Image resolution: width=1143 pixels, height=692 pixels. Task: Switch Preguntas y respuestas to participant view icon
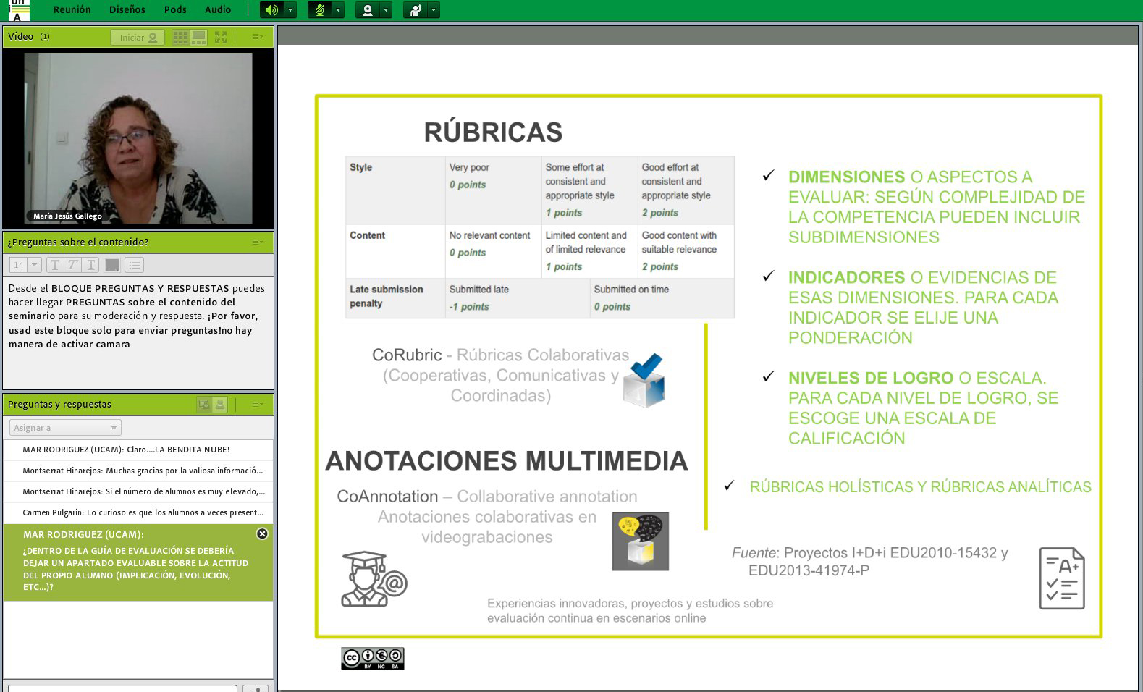(x=220, y=405)
